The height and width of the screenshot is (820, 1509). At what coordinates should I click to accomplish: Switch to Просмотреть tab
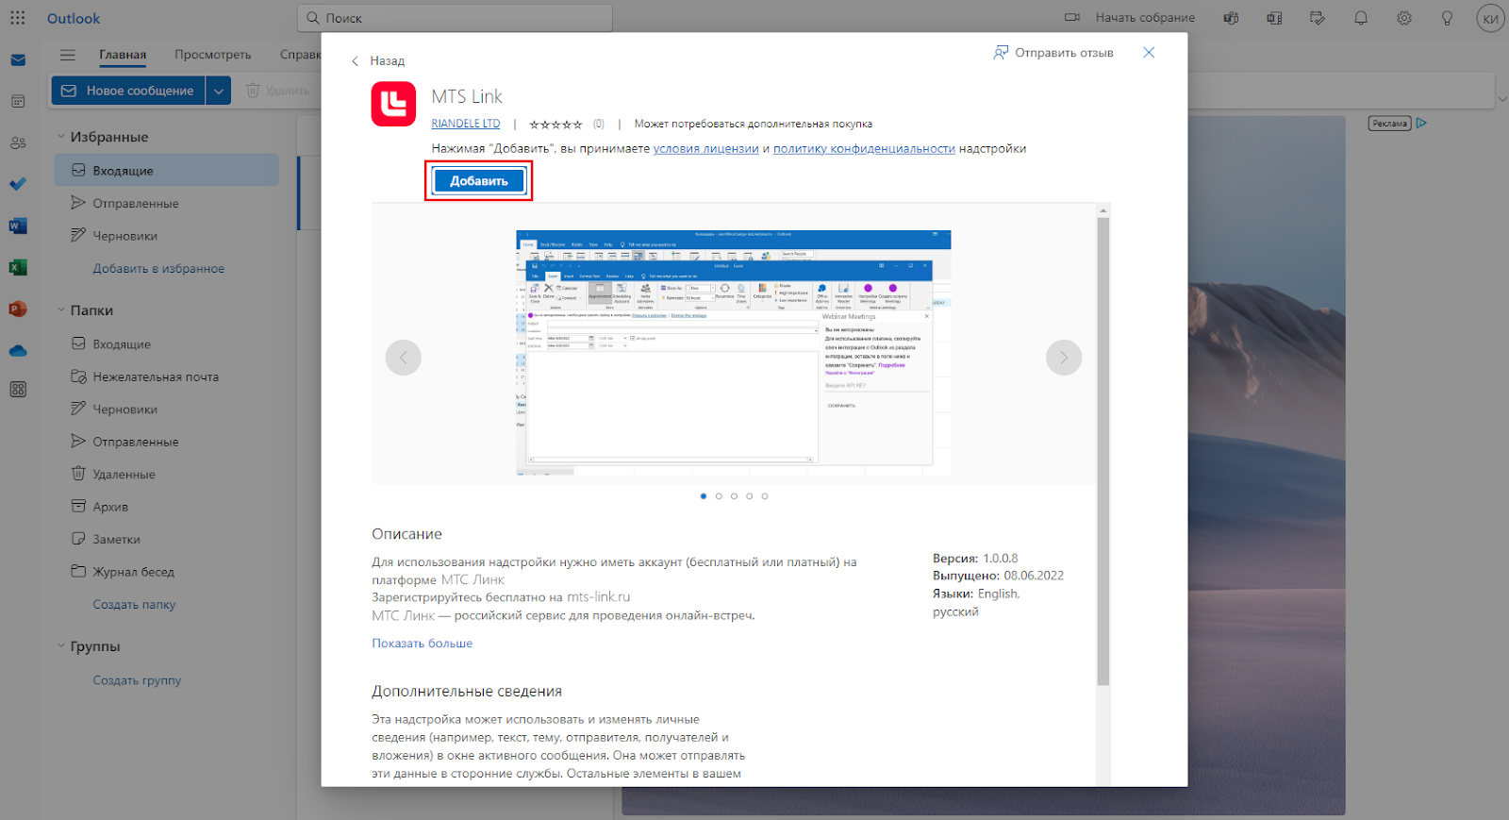click(213, 55)
